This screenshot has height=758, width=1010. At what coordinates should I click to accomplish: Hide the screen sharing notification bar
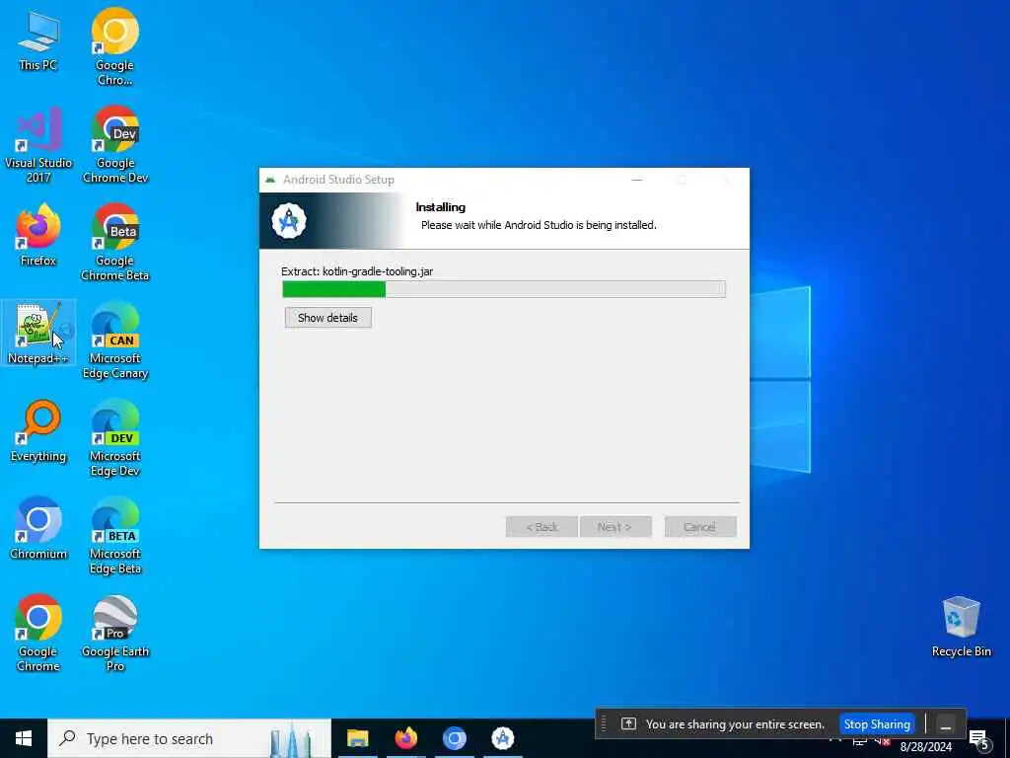pos(946,724)
